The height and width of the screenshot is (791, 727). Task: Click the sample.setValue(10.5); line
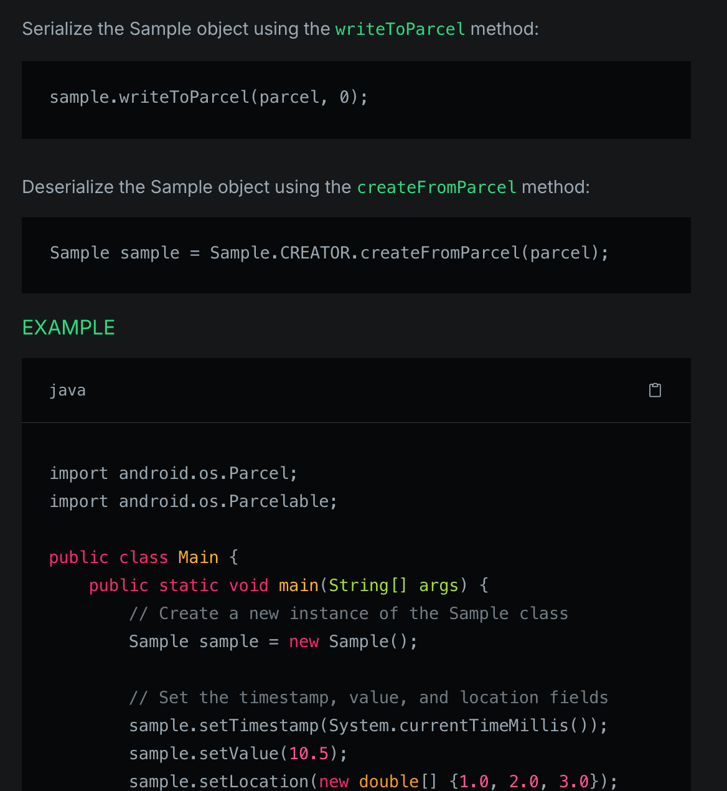[x=238, y=754]
